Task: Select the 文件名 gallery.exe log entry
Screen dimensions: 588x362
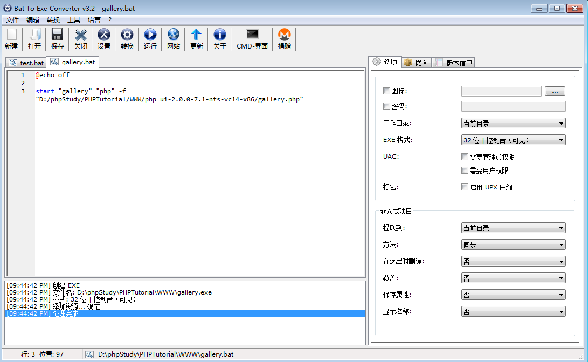Action: (109, 292)
